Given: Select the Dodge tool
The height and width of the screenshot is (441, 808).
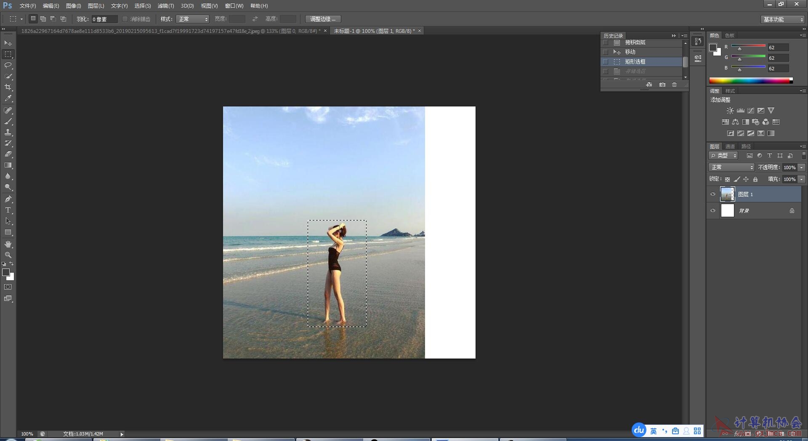Looking at the screenshot, I should 8,187.
